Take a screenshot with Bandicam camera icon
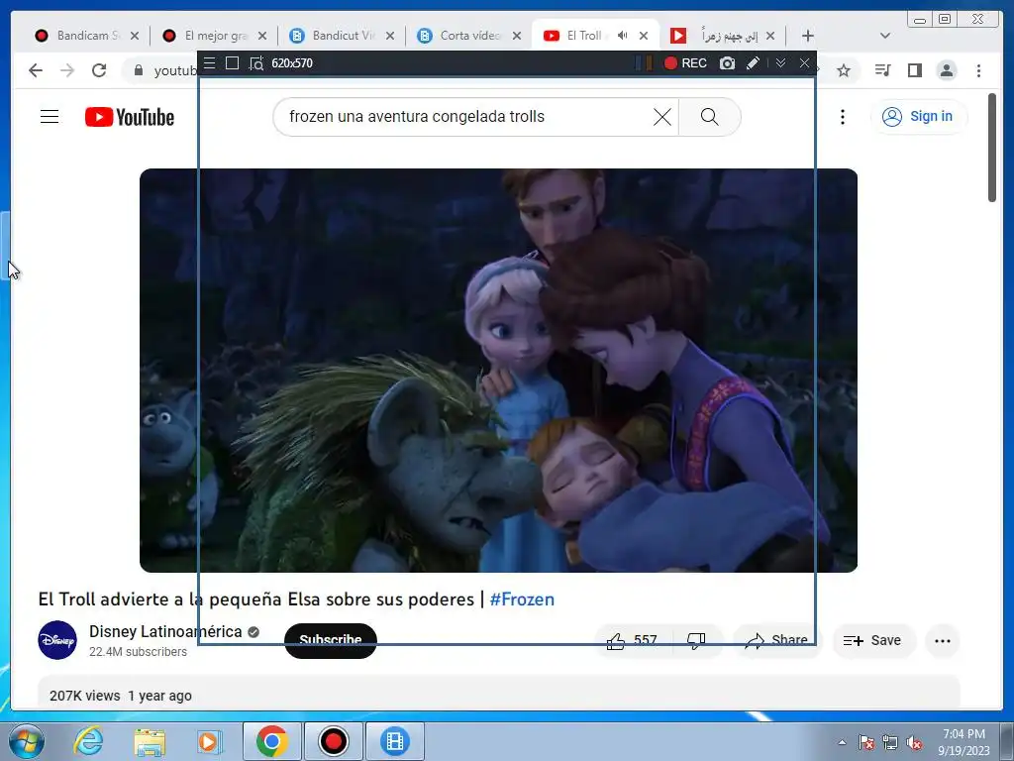1014x761 pixels. click(x=728, y=62)
